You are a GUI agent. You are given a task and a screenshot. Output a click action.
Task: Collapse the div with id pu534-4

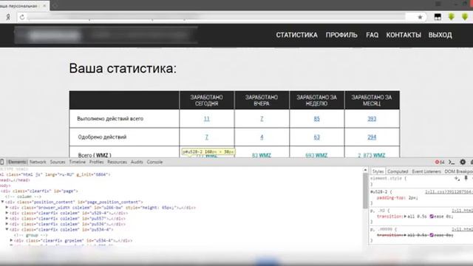point(7,229)
